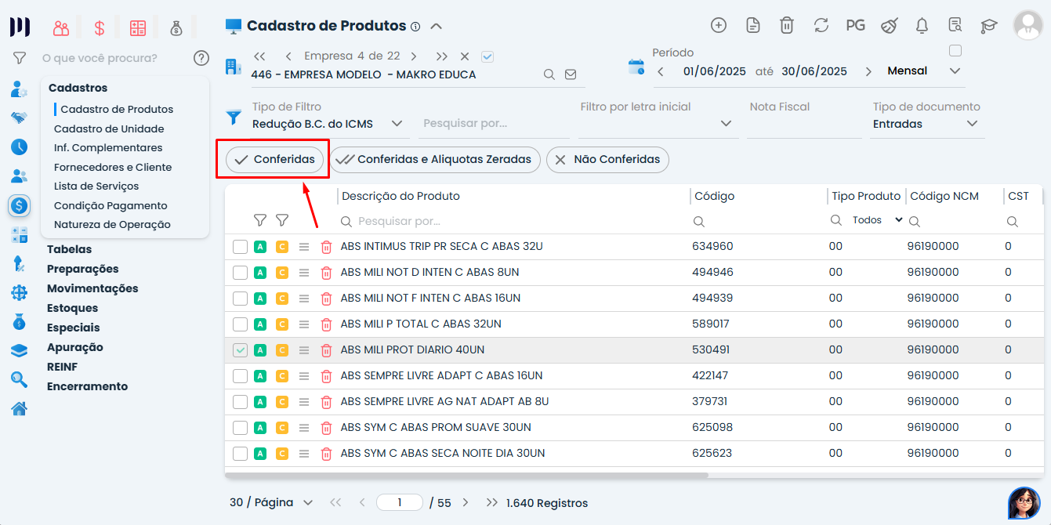
Task: Open the calendar icon beside Período
Action: (636, 67)
